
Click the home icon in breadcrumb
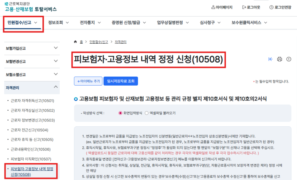click(x=75, y=42)
